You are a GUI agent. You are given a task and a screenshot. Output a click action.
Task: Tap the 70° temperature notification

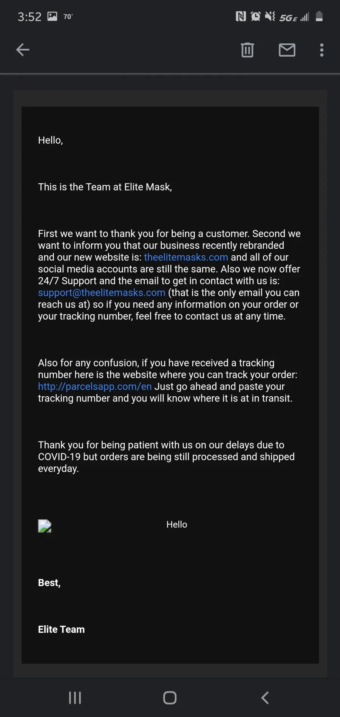(68, 17)
